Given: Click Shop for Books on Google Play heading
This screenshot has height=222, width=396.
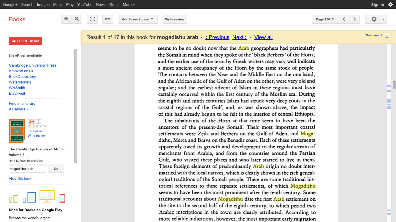Looking at the screenshot, I should (x=36, y=210).
